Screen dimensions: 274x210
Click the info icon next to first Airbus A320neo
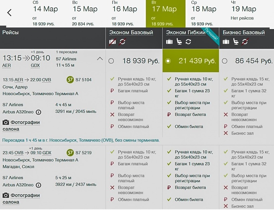click(x=38, y=112)
